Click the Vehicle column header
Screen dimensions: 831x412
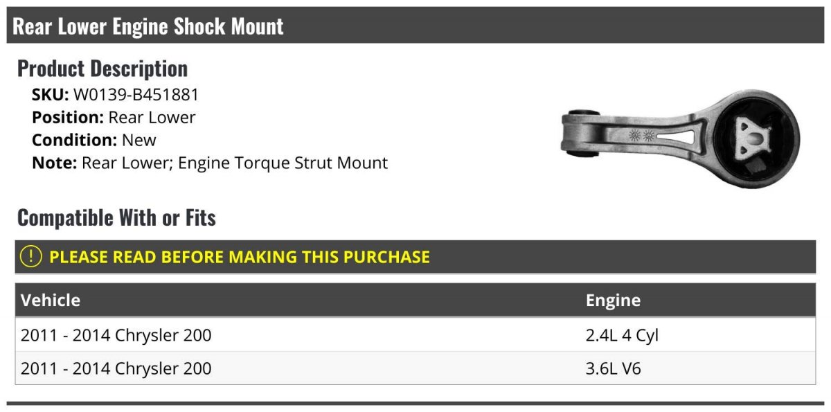click(51, 301)
